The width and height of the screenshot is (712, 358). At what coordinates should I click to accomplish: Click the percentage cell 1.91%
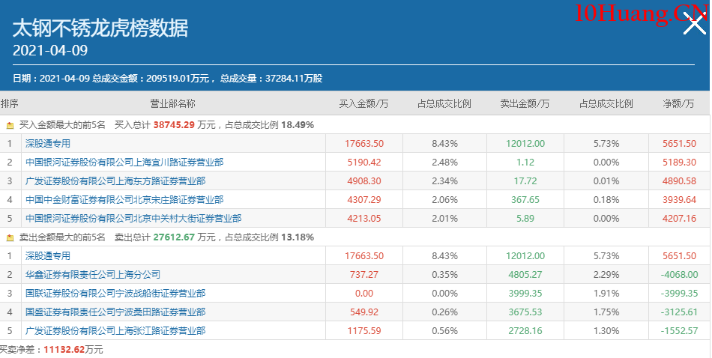tap(606, 293)
